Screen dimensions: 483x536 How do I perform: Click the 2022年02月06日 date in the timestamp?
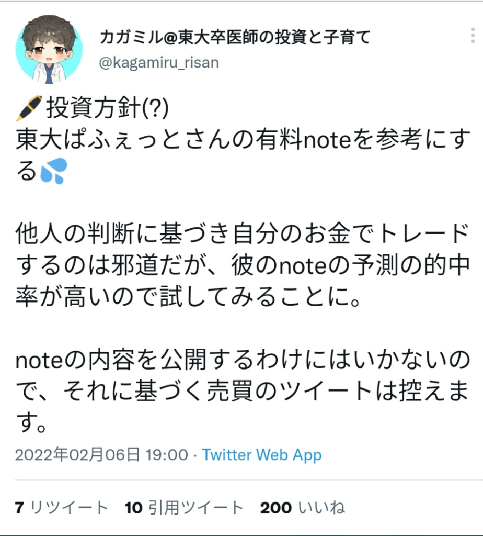77,455
